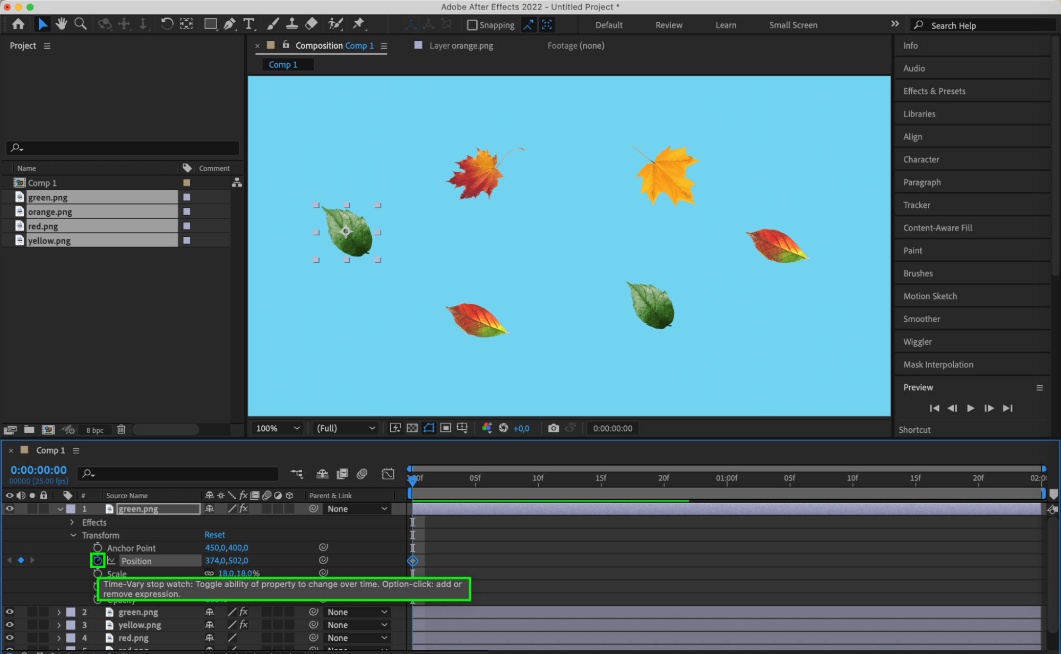Screen dimensions: 1061x654
Task: Expand the Effects group of layer 1
Action: (73, 522)
